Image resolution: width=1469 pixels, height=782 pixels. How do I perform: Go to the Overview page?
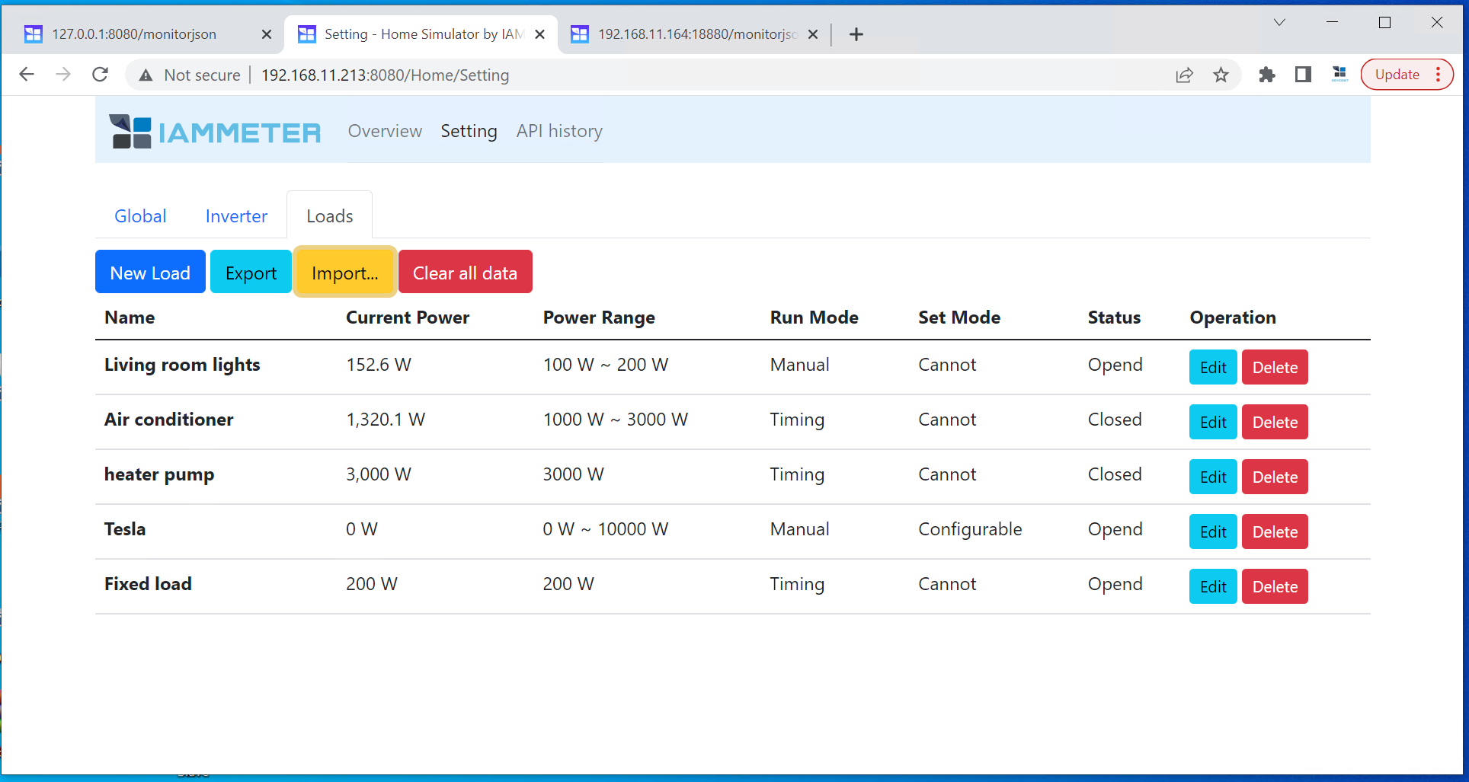tap(385, 132)
